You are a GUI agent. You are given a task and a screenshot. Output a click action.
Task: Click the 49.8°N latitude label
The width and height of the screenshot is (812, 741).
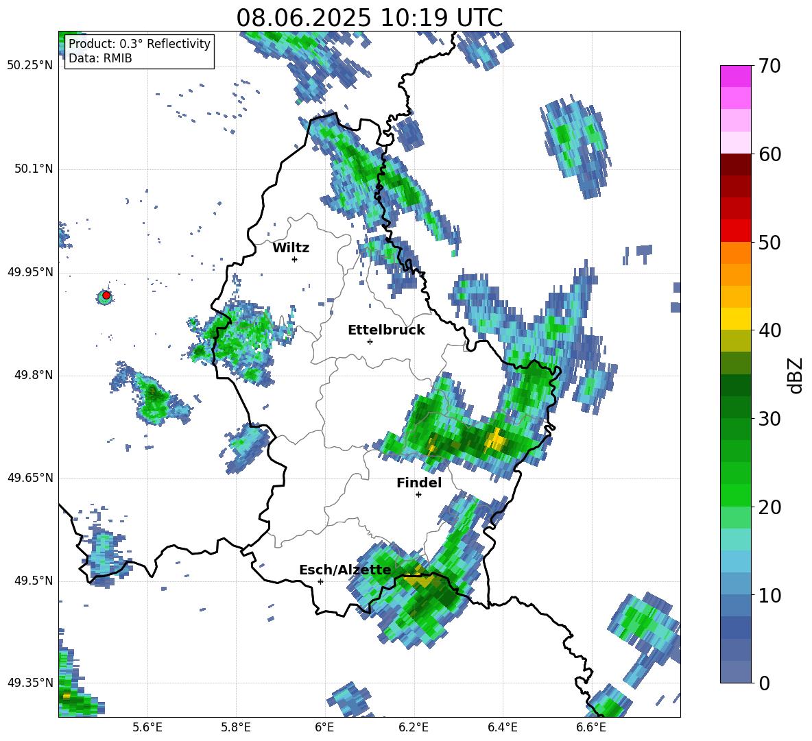pos(34,375)
